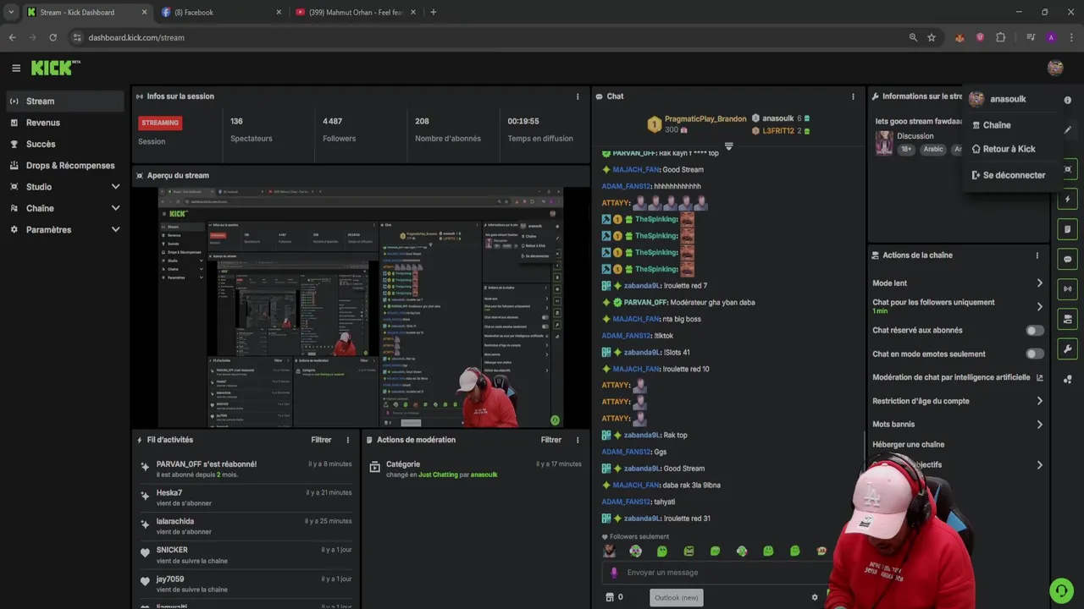Click the chat pause indicator under leaderboard
The height and width of the screenshot is (609, 1084).
click(728, 146)
